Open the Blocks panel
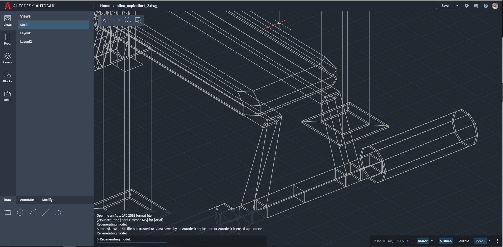 (x=8, y=77)
